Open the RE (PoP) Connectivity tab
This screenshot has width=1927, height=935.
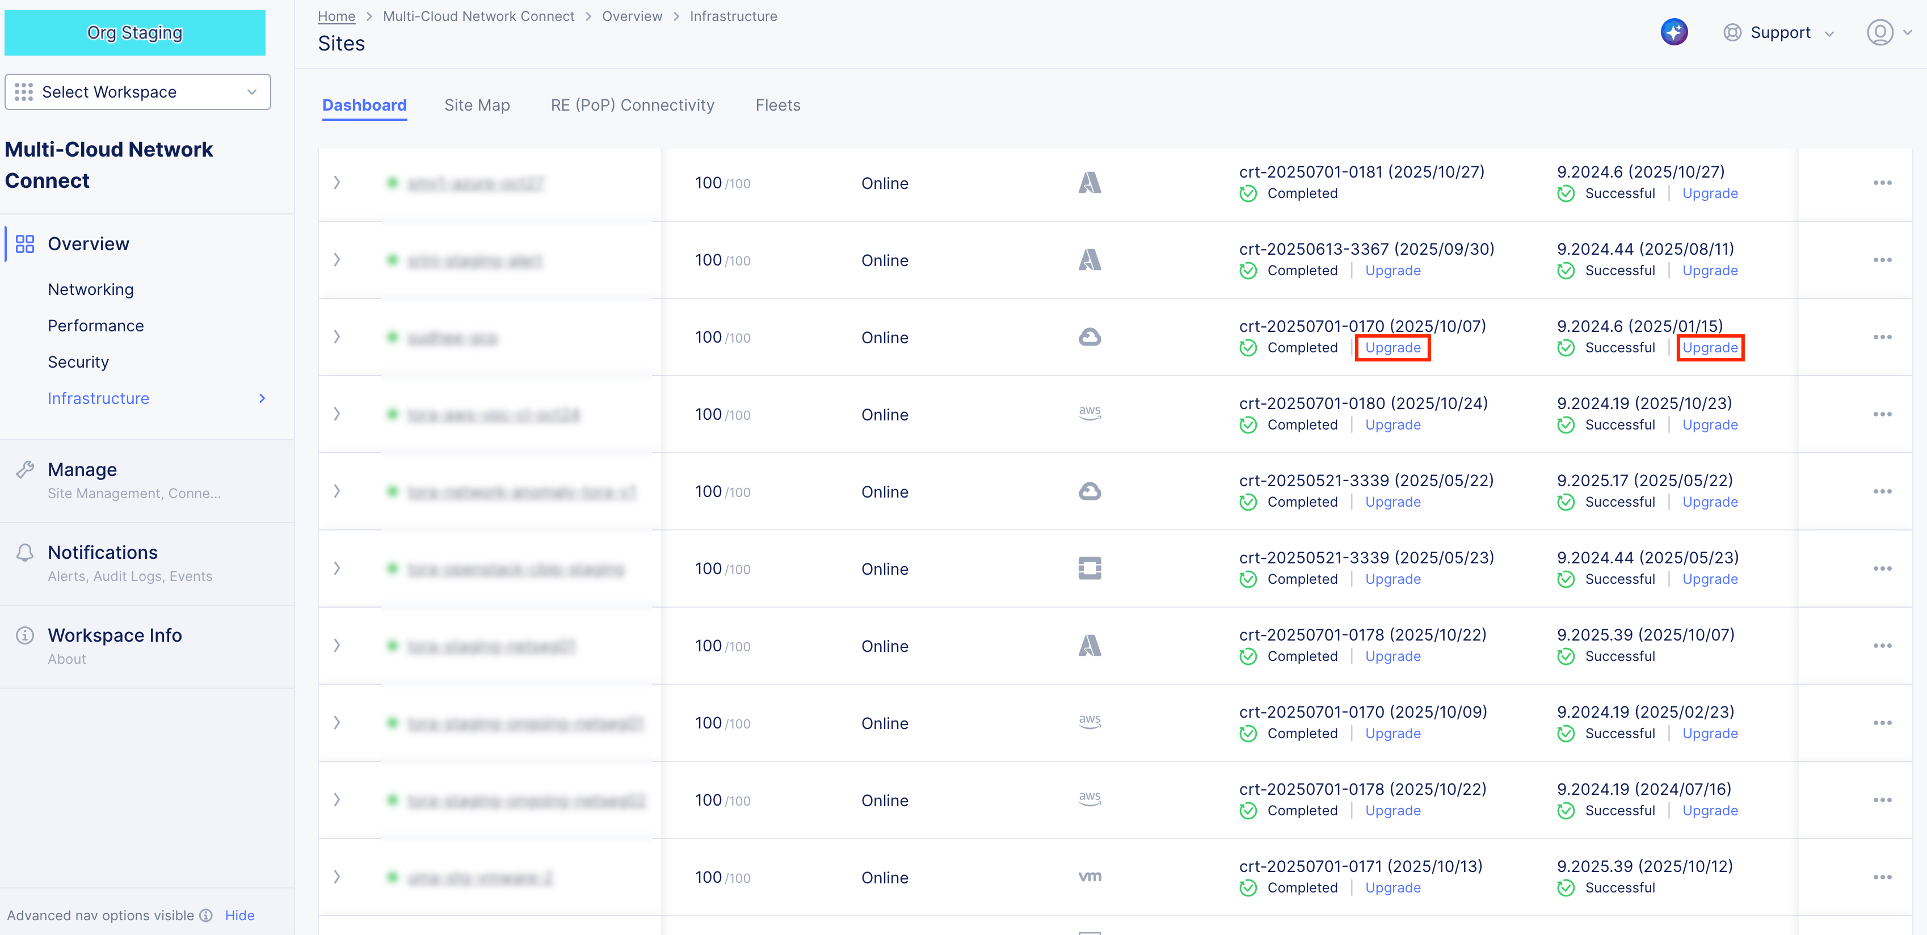(632, 106)
